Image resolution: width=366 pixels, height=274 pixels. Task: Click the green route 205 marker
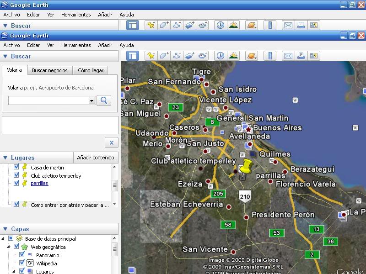[x=218, y=194]
